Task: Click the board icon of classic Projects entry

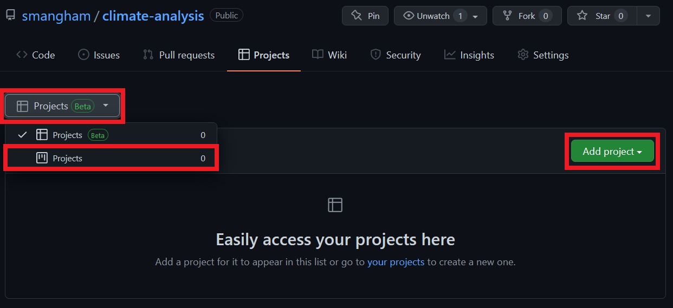Action: (x=42, y=158)
